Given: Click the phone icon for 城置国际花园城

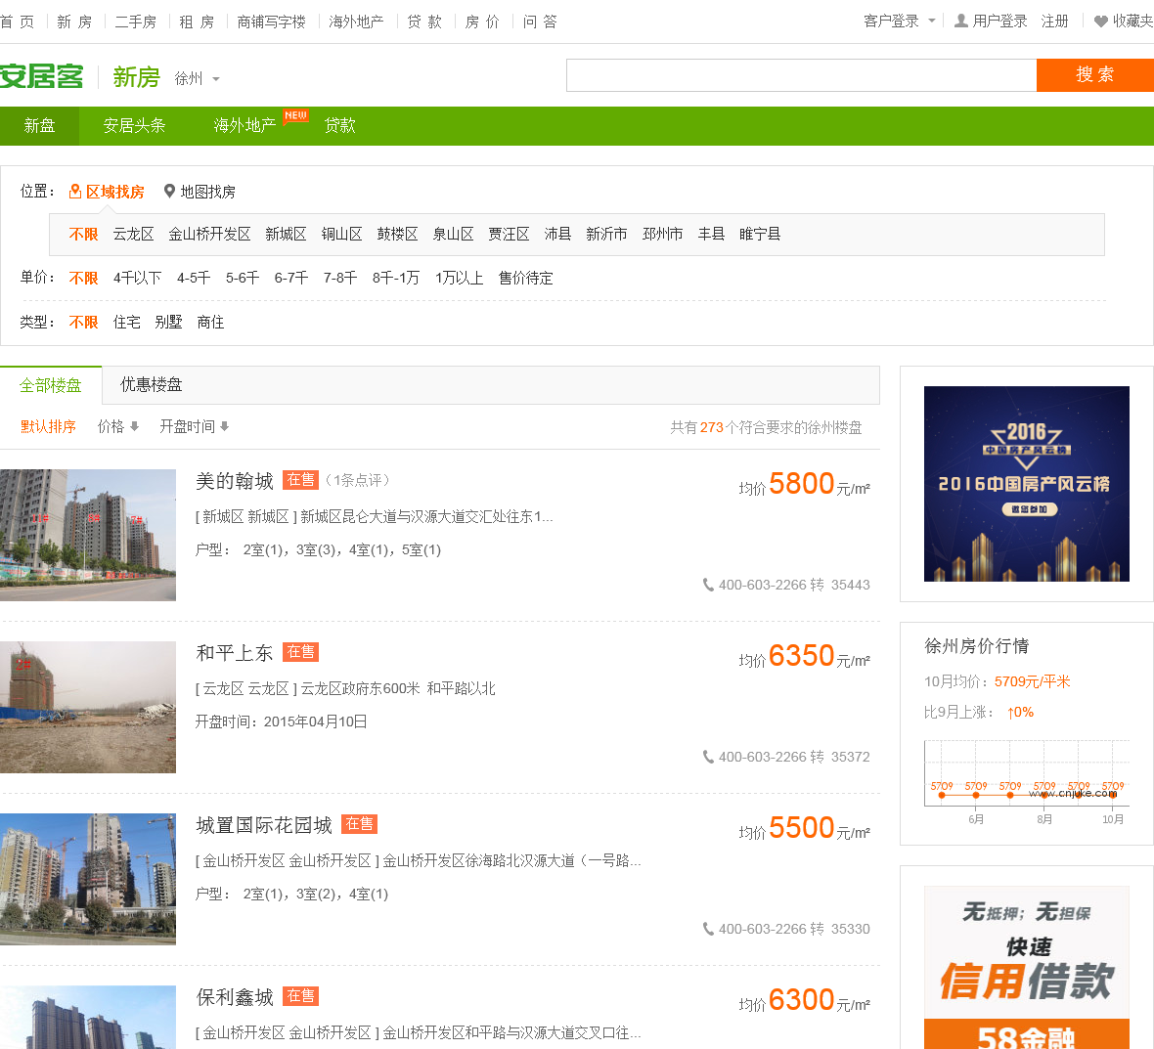Looking at the screenshot, I should 708,929.
